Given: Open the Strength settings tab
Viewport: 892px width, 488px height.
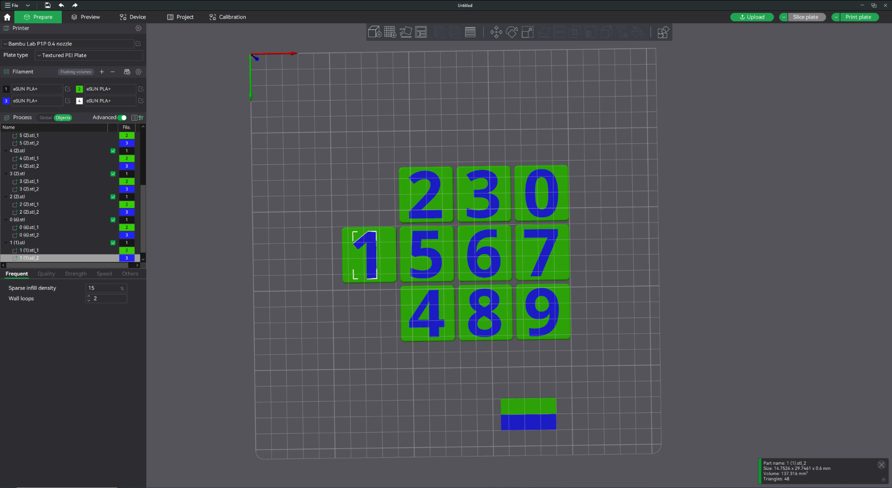Looking at the screenshot, I should pyautogui.click(x=76, y=274).
